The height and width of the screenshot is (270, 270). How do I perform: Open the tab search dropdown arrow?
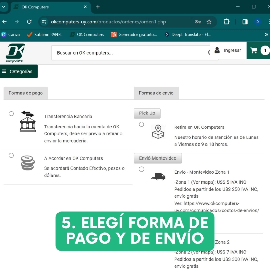pos(4,7)
